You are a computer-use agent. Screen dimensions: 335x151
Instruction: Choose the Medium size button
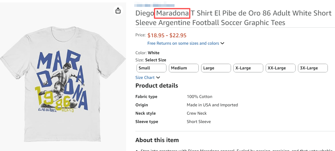[x=183, y=68]
